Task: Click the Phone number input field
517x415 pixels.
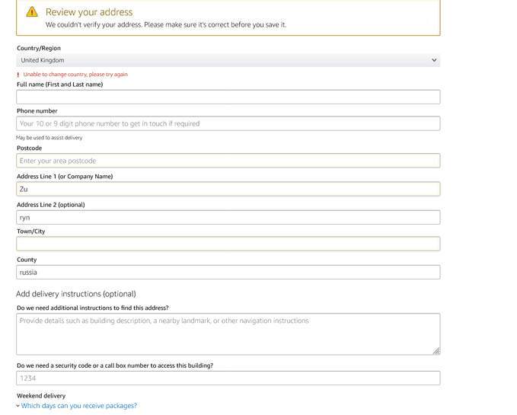Action: click(x=228, y=123)
